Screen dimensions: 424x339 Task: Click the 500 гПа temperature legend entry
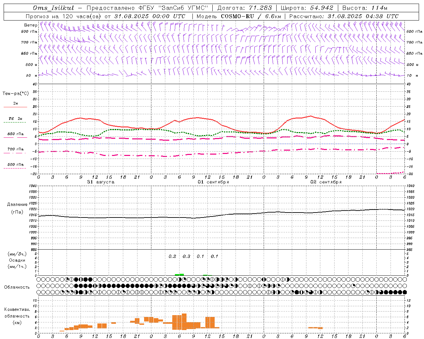click(x=15, y=165)
